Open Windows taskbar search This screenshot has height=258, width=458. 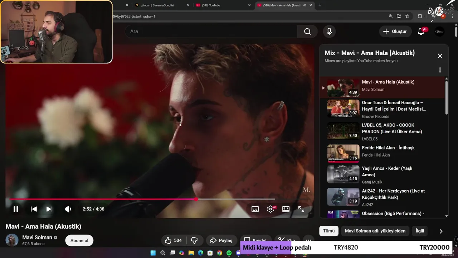click(163, 253)
